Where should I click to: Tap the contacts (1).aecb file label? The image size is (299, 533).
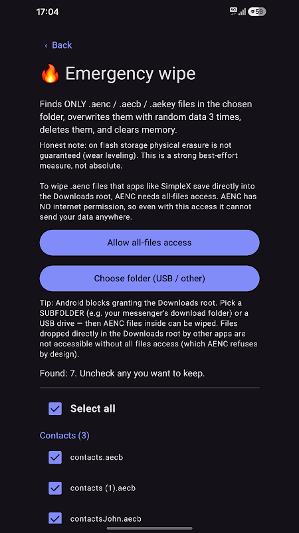pyautogui.click(x=103, y=488)
